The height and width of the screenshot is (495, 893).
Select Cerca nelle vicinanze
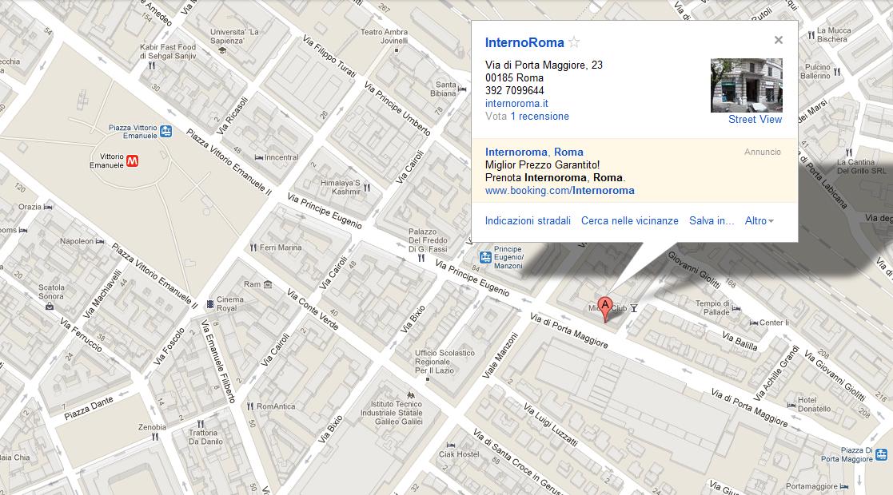[630, 221]
